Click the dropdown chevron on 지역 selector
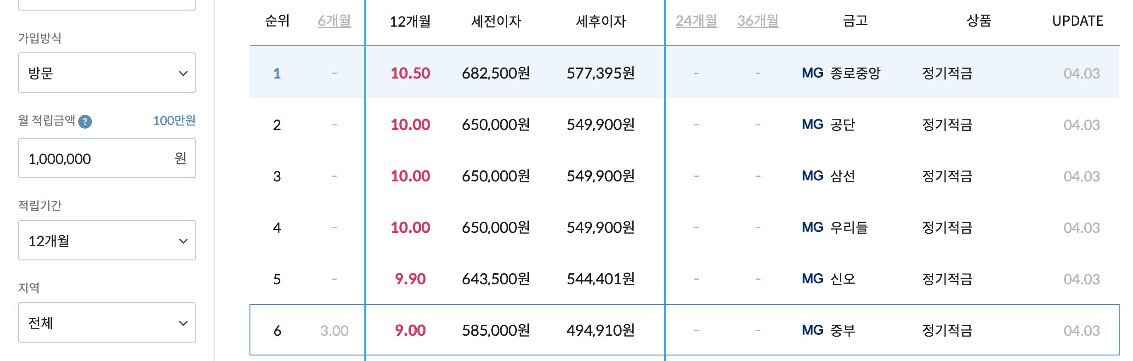Screen dimensions: 1133x361 pos(183,323)
